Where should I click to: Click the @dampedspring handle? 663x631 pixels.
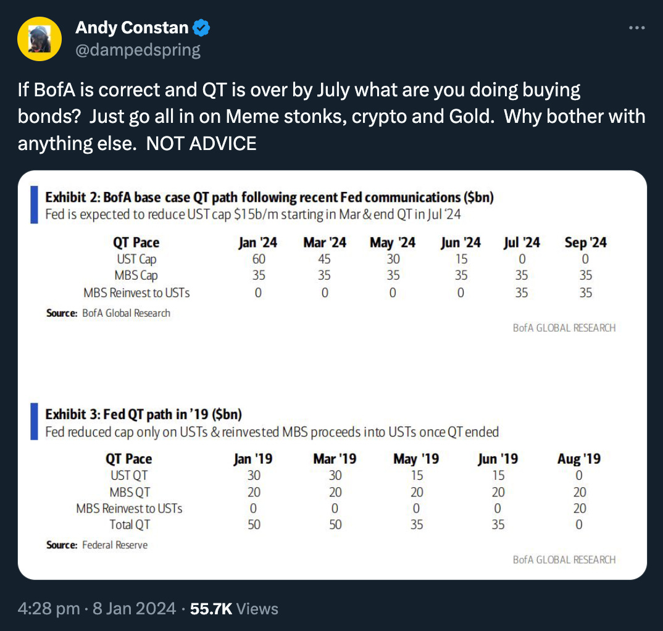point(138,49)
